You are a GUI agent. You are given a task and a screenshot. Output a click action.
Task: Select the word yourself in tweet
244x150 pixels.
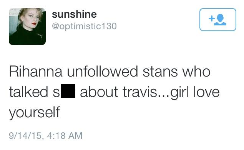[x=34, y=112]
